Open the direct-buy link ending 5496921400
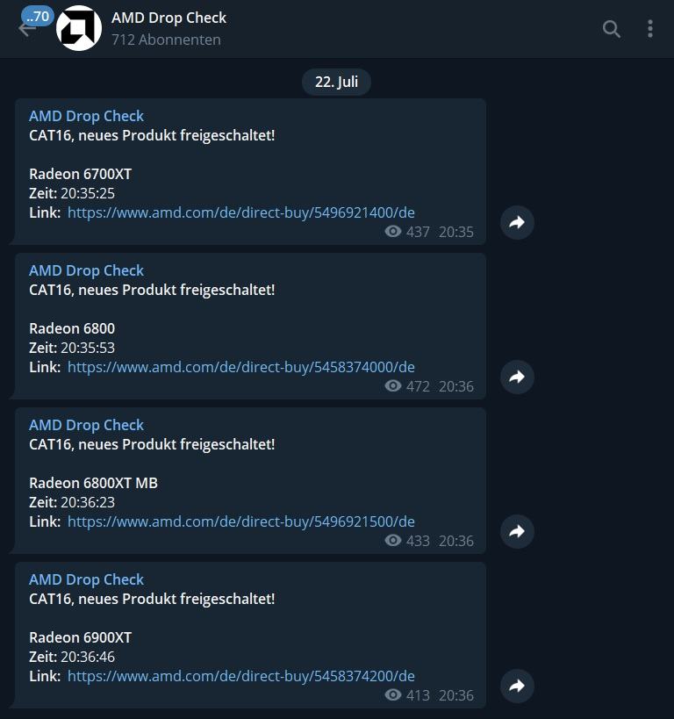 [x=241, y=212]
